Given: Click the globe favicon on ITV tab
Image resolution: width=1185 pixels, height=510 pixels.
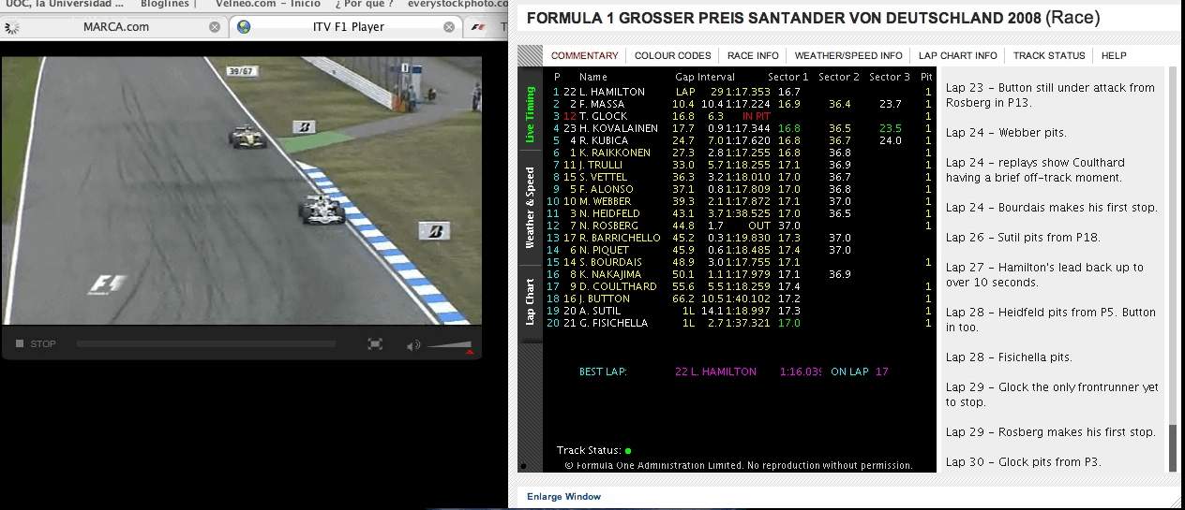Looking at the screenshot, I should pos(245,27).
